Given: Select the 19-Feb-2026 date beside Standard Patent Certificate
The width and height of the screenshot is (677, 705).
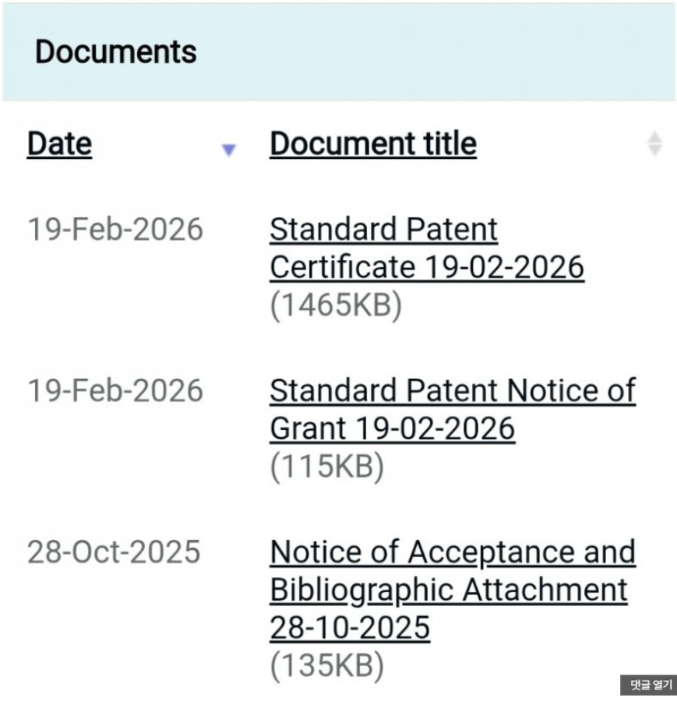Looking at the screenshot, I should [115, 231].
